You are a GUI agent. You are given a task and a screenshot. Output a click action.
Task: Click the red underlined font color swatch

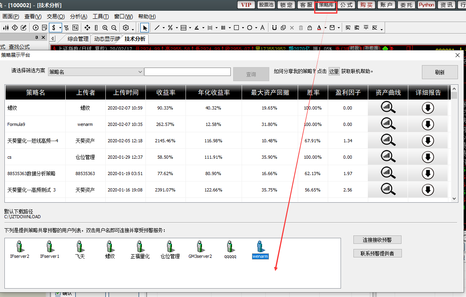tap(319, 28)
